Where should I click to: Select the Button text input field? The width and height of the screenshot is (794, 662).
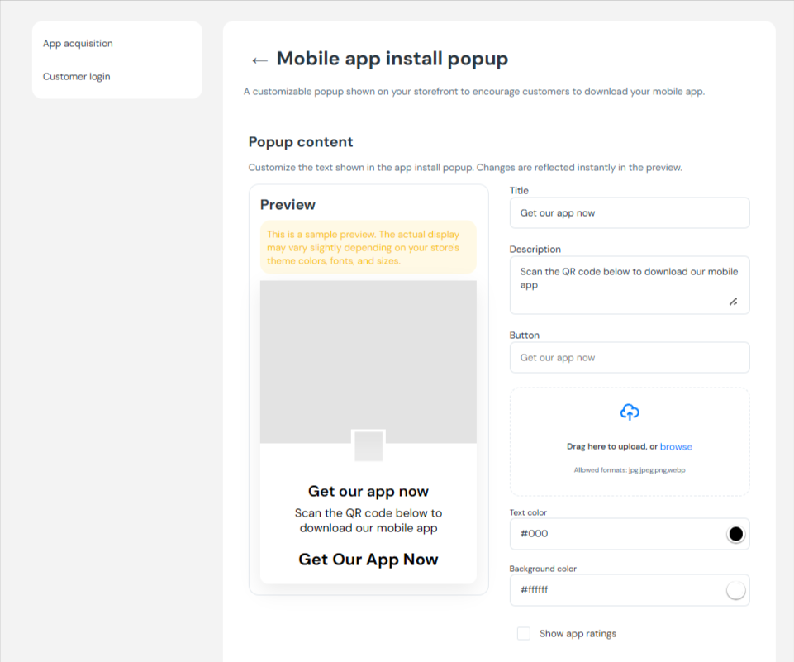pyautogui.click(x=629, y=358)
